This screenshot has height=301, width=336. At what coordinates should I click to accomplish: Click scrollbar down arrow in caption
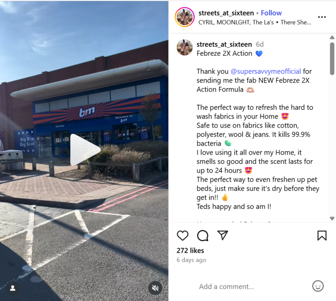[x=332, y=218]
